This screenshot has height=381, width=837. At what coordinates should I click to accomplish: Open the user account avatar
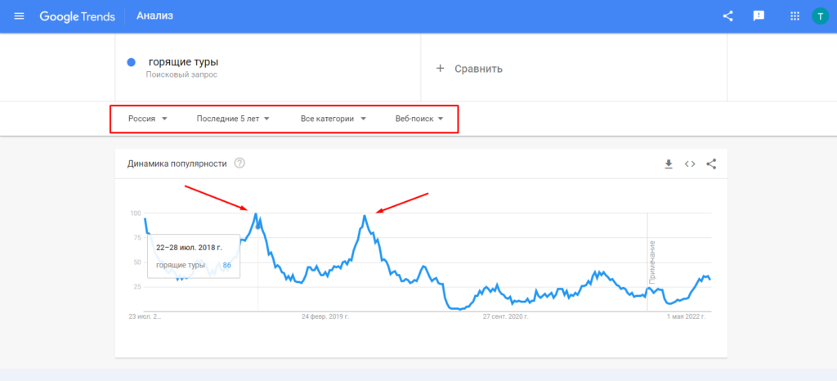pyautogui.click(x=820, y=16)
